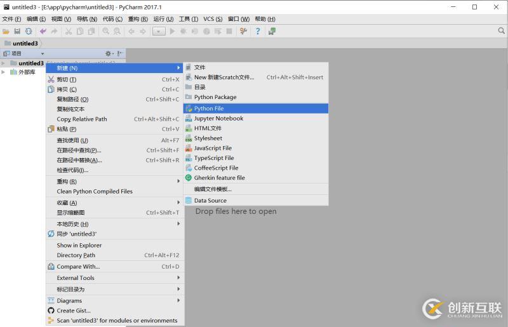The height and width of the screenshot is (327, 508).
Task: Click the Stop square toolbar icon
Action: pos(229,32)
